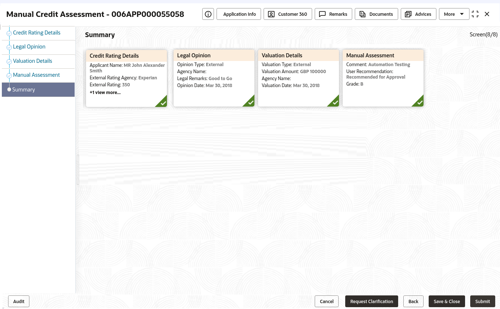This screenshot has width=500, height=309.
Task: Open the Remarks panel
Action: click(333, 14)
